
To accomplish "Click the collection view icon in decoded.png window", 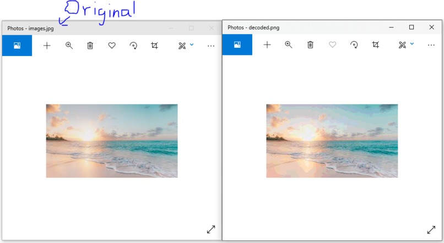I will (237, 45).
